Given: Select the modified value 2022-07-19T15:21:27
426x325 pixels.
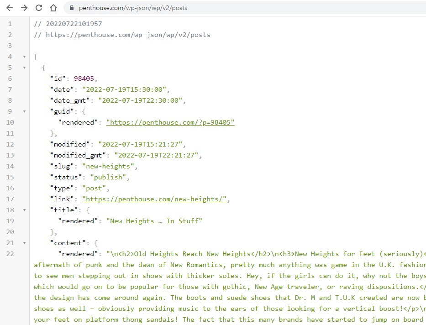Looking at the screenshot, I should pos(140,144).
